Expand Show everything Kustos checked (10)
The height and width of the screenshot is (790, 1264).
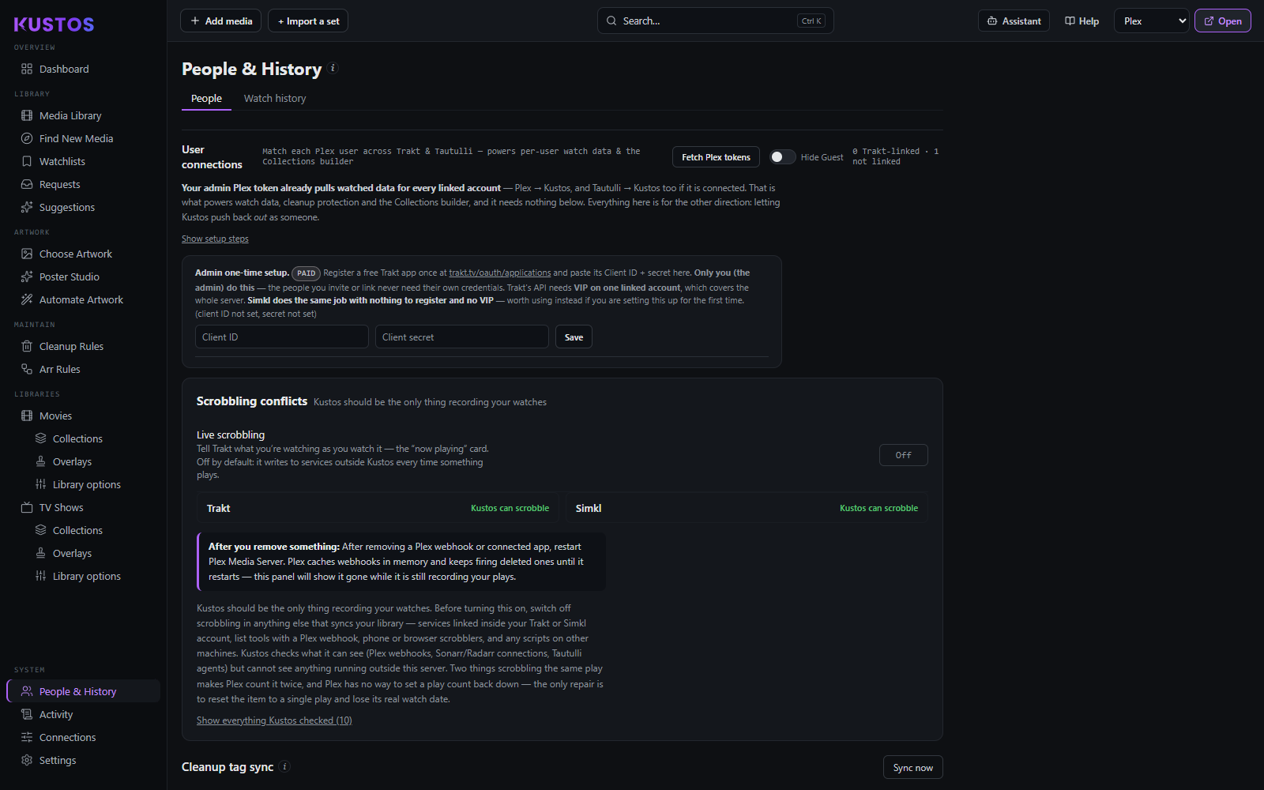coord(274,720)
